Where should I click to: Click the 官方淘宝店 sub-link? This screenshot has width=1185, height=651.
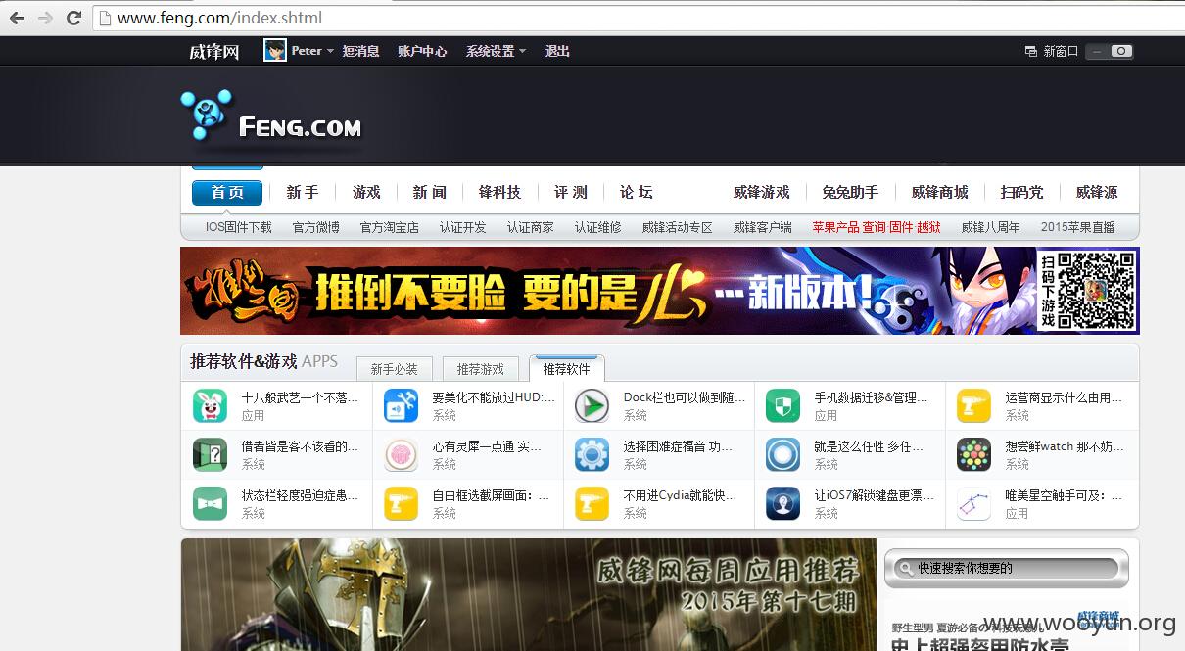pyautogui.click(x=390, y=227)
